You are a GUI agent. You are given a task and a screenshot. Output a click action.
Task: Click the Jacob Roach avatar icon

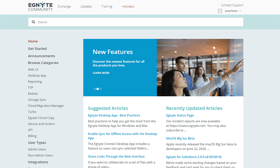pyautogui.click(x=220, y=11)
